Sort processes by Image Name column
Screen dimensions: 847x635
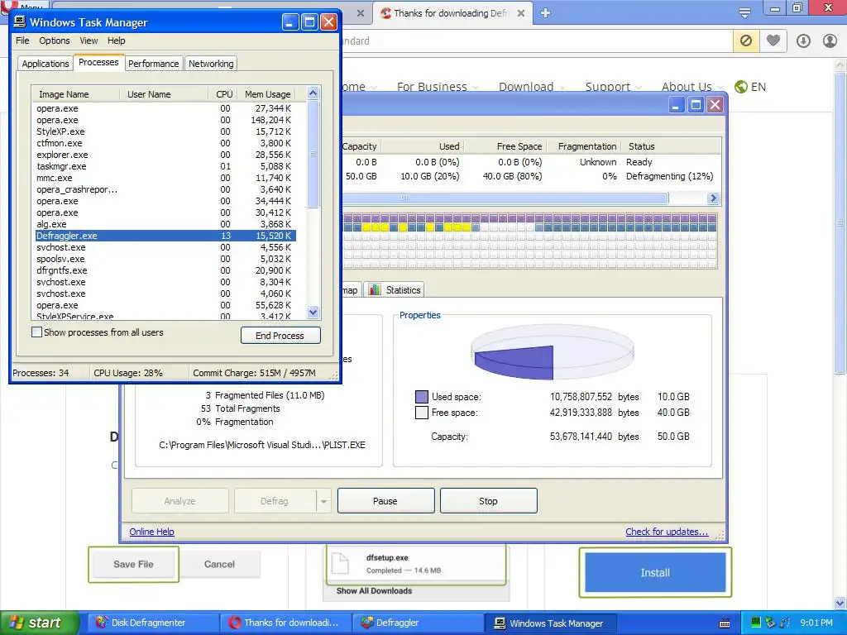tap(75, 94)
